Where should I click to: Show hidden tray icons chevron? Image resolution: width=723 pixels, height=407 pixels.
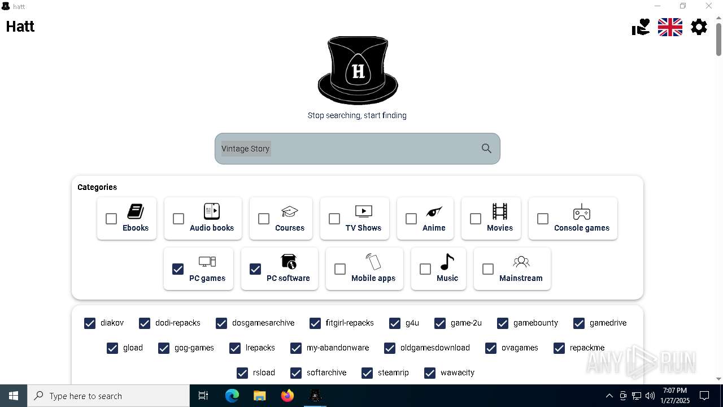(x=609, y=396)
